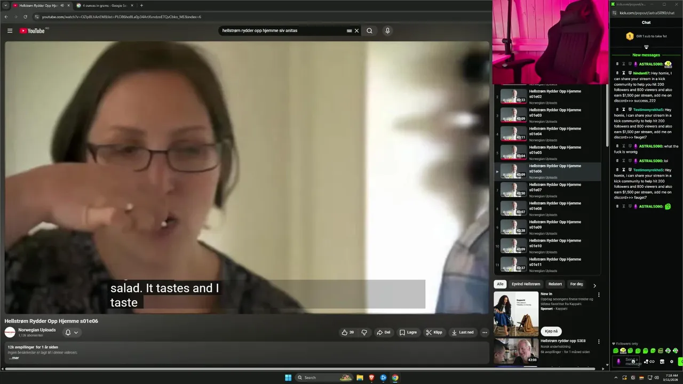Play playlist episode s01e03
This screenshot has width=683, height=384.
[549, 115]
